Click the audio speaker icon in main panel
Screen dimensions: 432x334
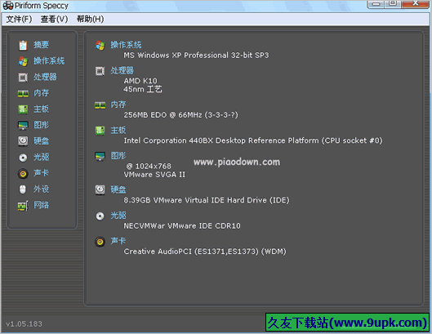[x=100, y=242]
